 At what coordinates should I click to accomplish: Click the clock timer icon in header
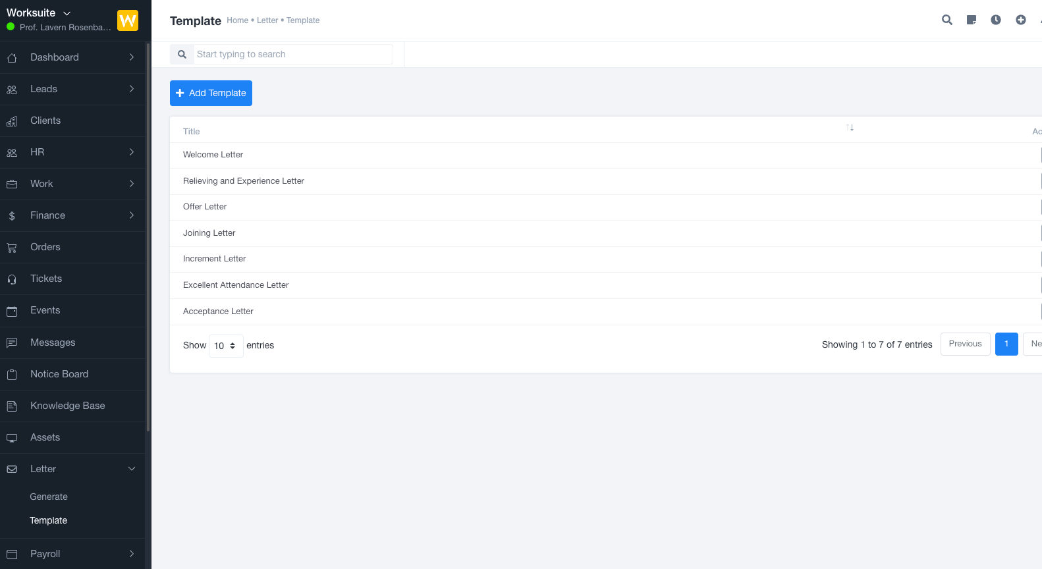click(x=996, y=20)
